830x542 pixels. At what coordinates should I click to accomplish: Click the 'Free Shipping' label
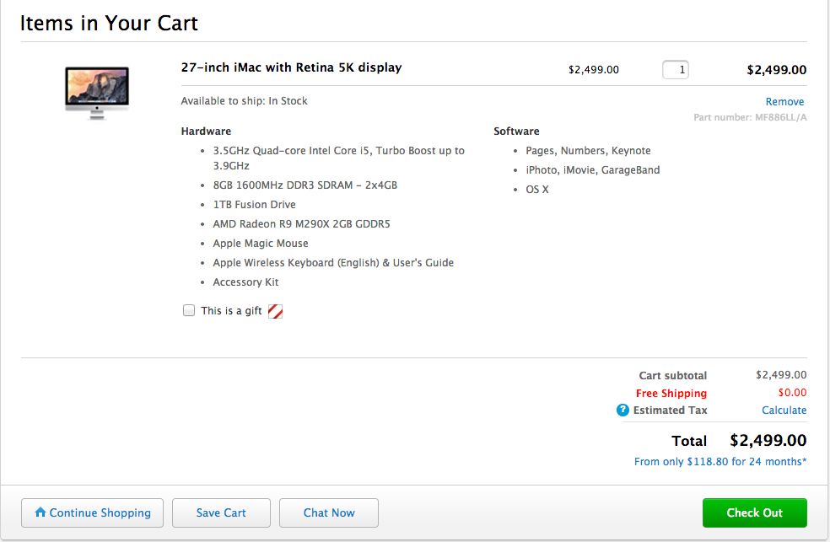click(671, 394)
